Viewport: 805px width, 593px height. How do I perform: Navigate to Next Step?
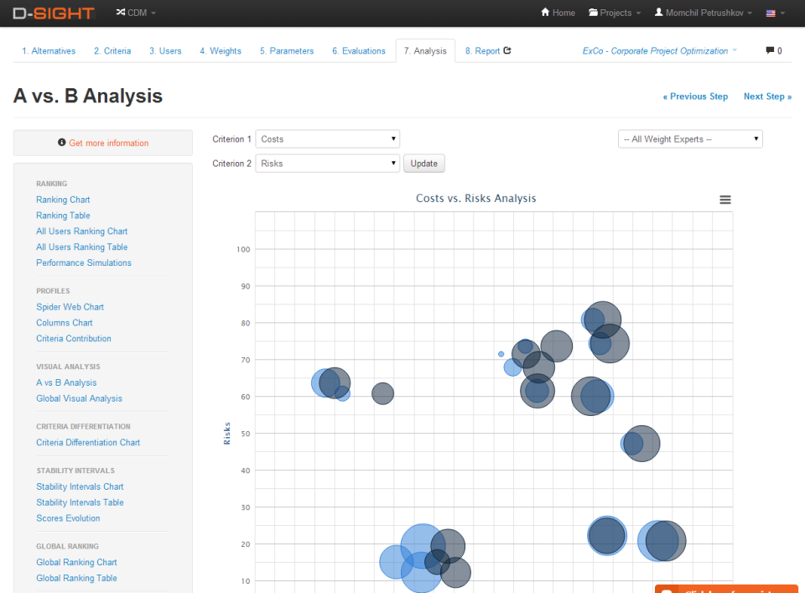766,96
